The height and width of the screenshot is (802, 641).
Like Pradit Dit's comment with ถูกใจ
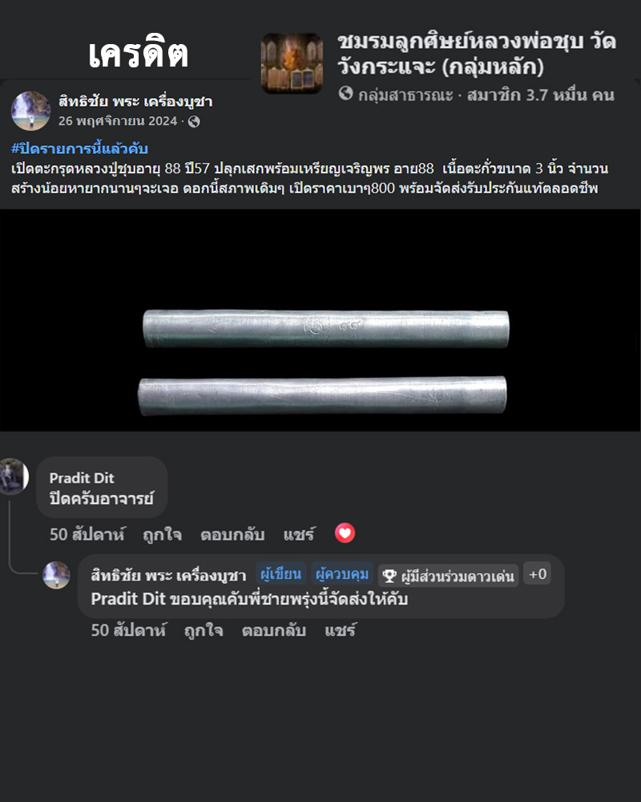pyautogui.click(x=162, y=534)
